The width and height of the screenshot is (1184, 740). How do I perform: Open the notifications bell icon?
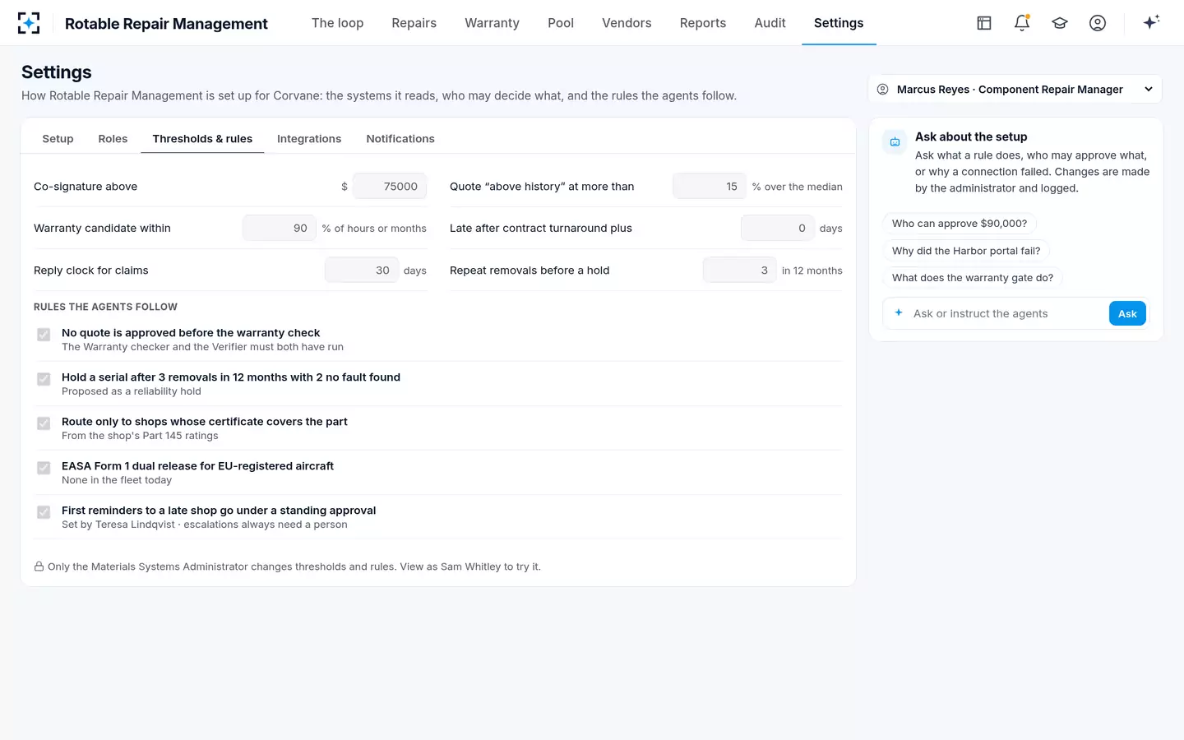click(1022, 23)
